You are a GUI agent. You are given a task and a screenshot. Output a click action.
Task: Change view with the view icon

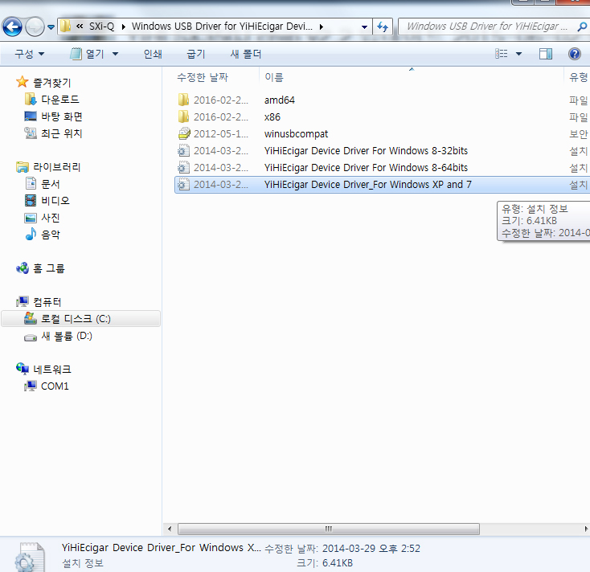[502, 54]
